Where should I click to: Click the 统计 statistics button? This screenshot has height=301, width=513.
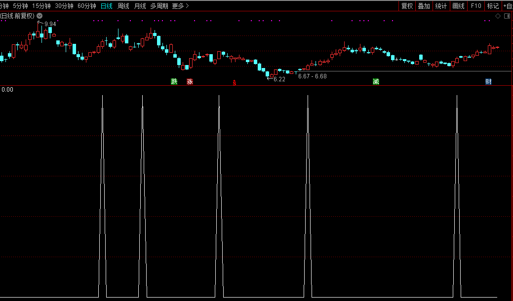(x=441, y=6)
